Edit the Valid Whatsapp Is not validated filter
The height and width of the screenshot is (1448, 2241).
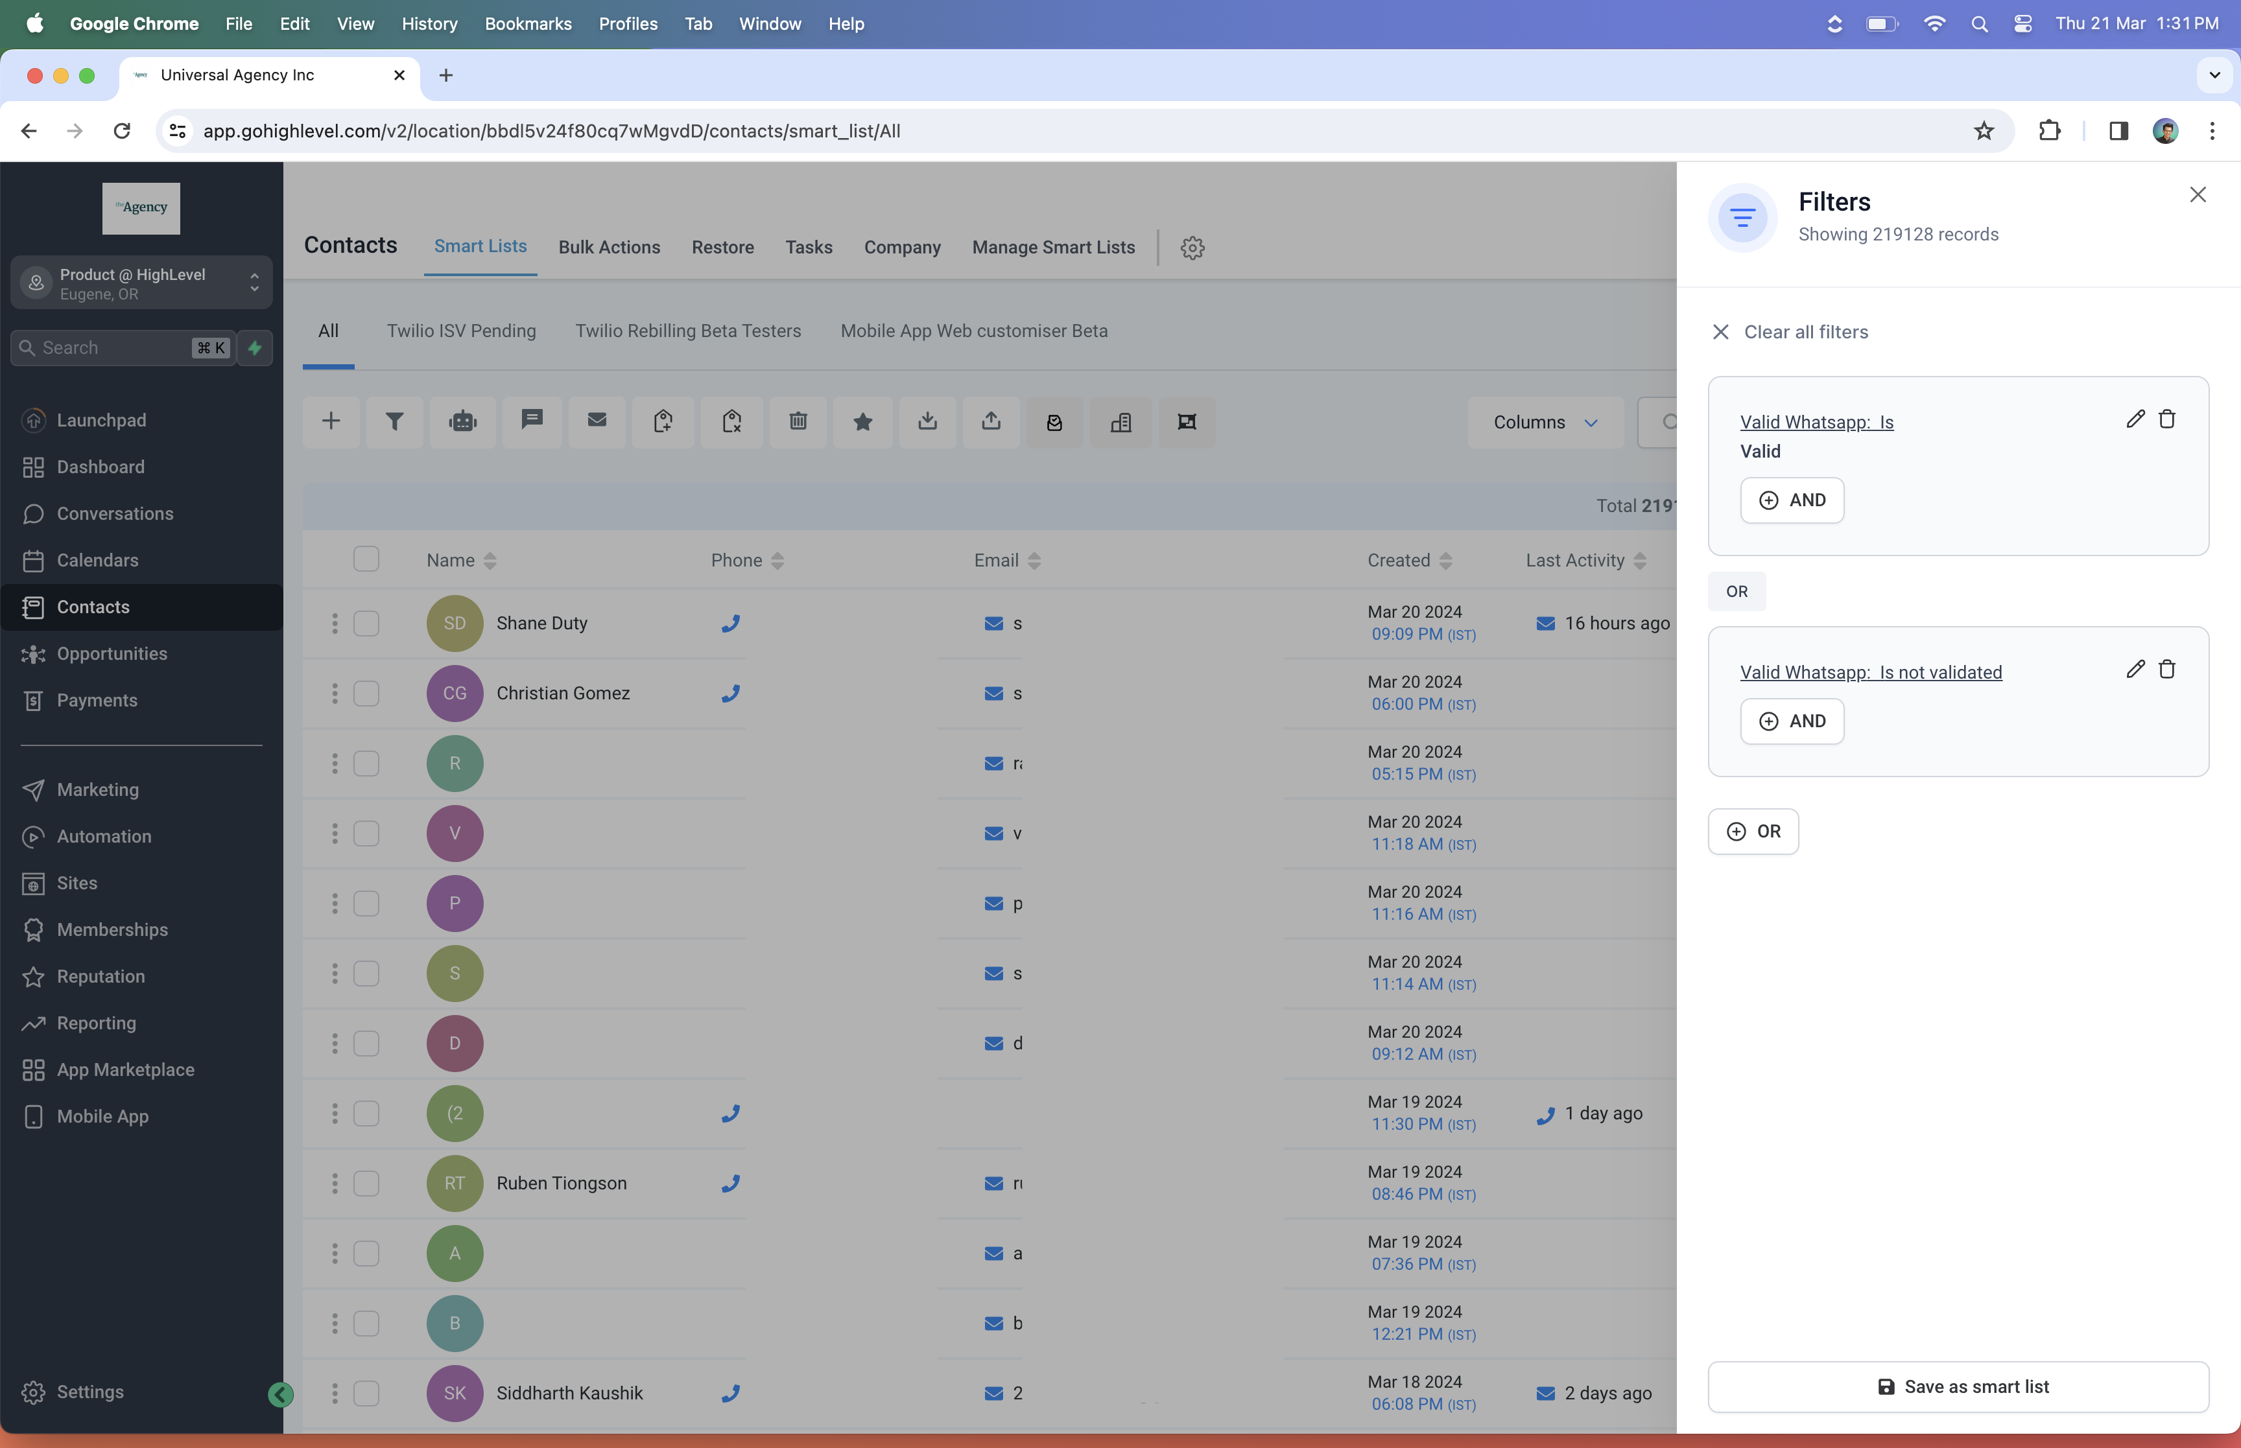pyautogui.click(x=2135, y=668)
